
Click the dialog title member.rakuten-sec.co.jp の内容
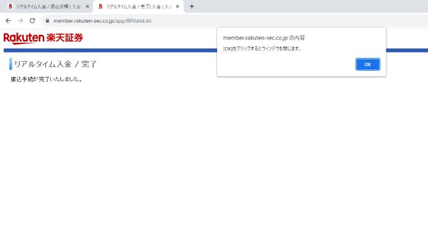[264, 38]
